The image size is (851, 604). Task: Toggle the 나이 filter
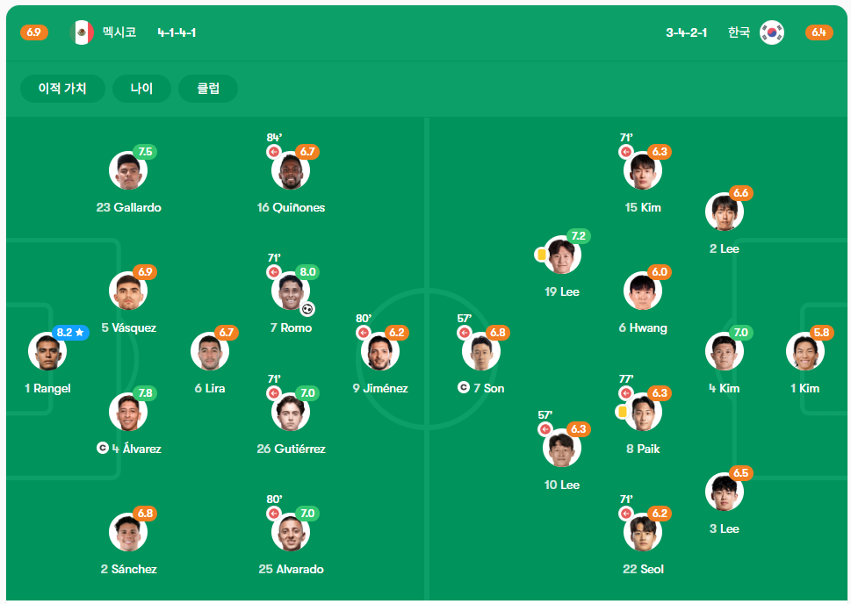tap(141, 89)
